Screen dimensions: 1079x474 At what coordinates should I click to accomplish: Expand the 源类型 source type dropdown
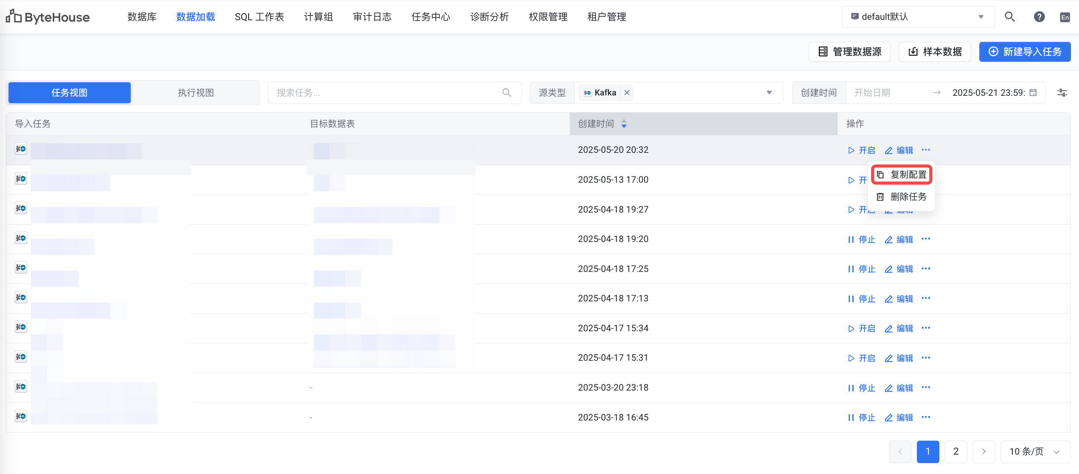769,93
